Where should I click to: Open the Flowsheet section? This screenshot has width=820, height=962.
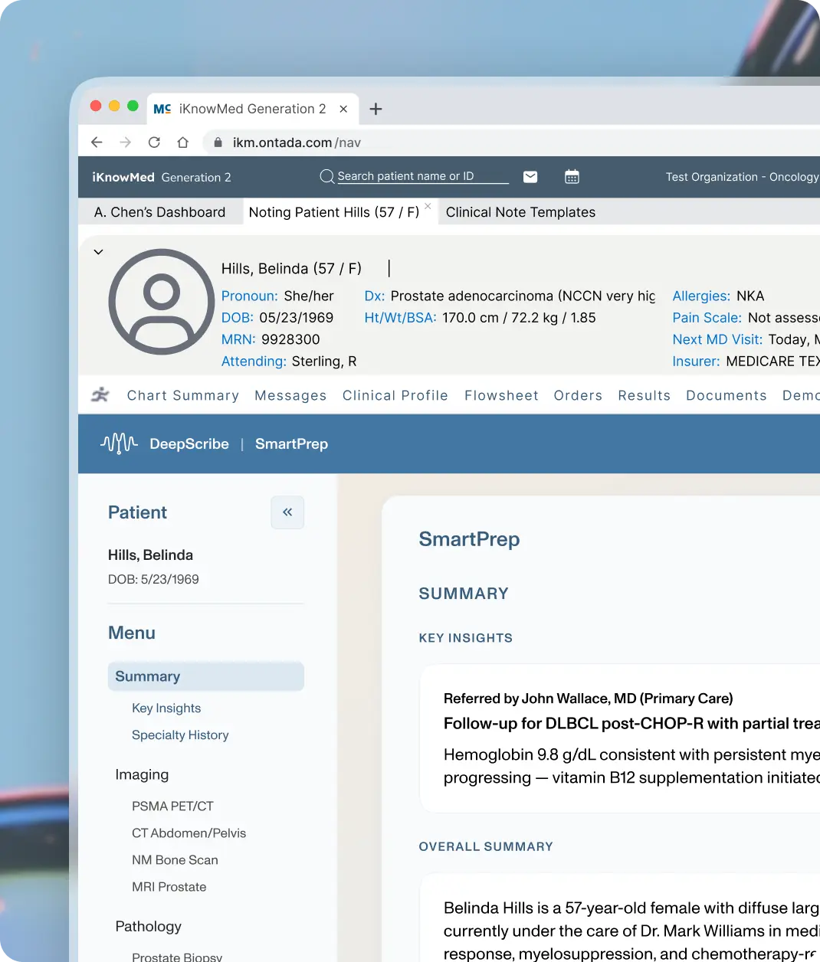[501, 395]
